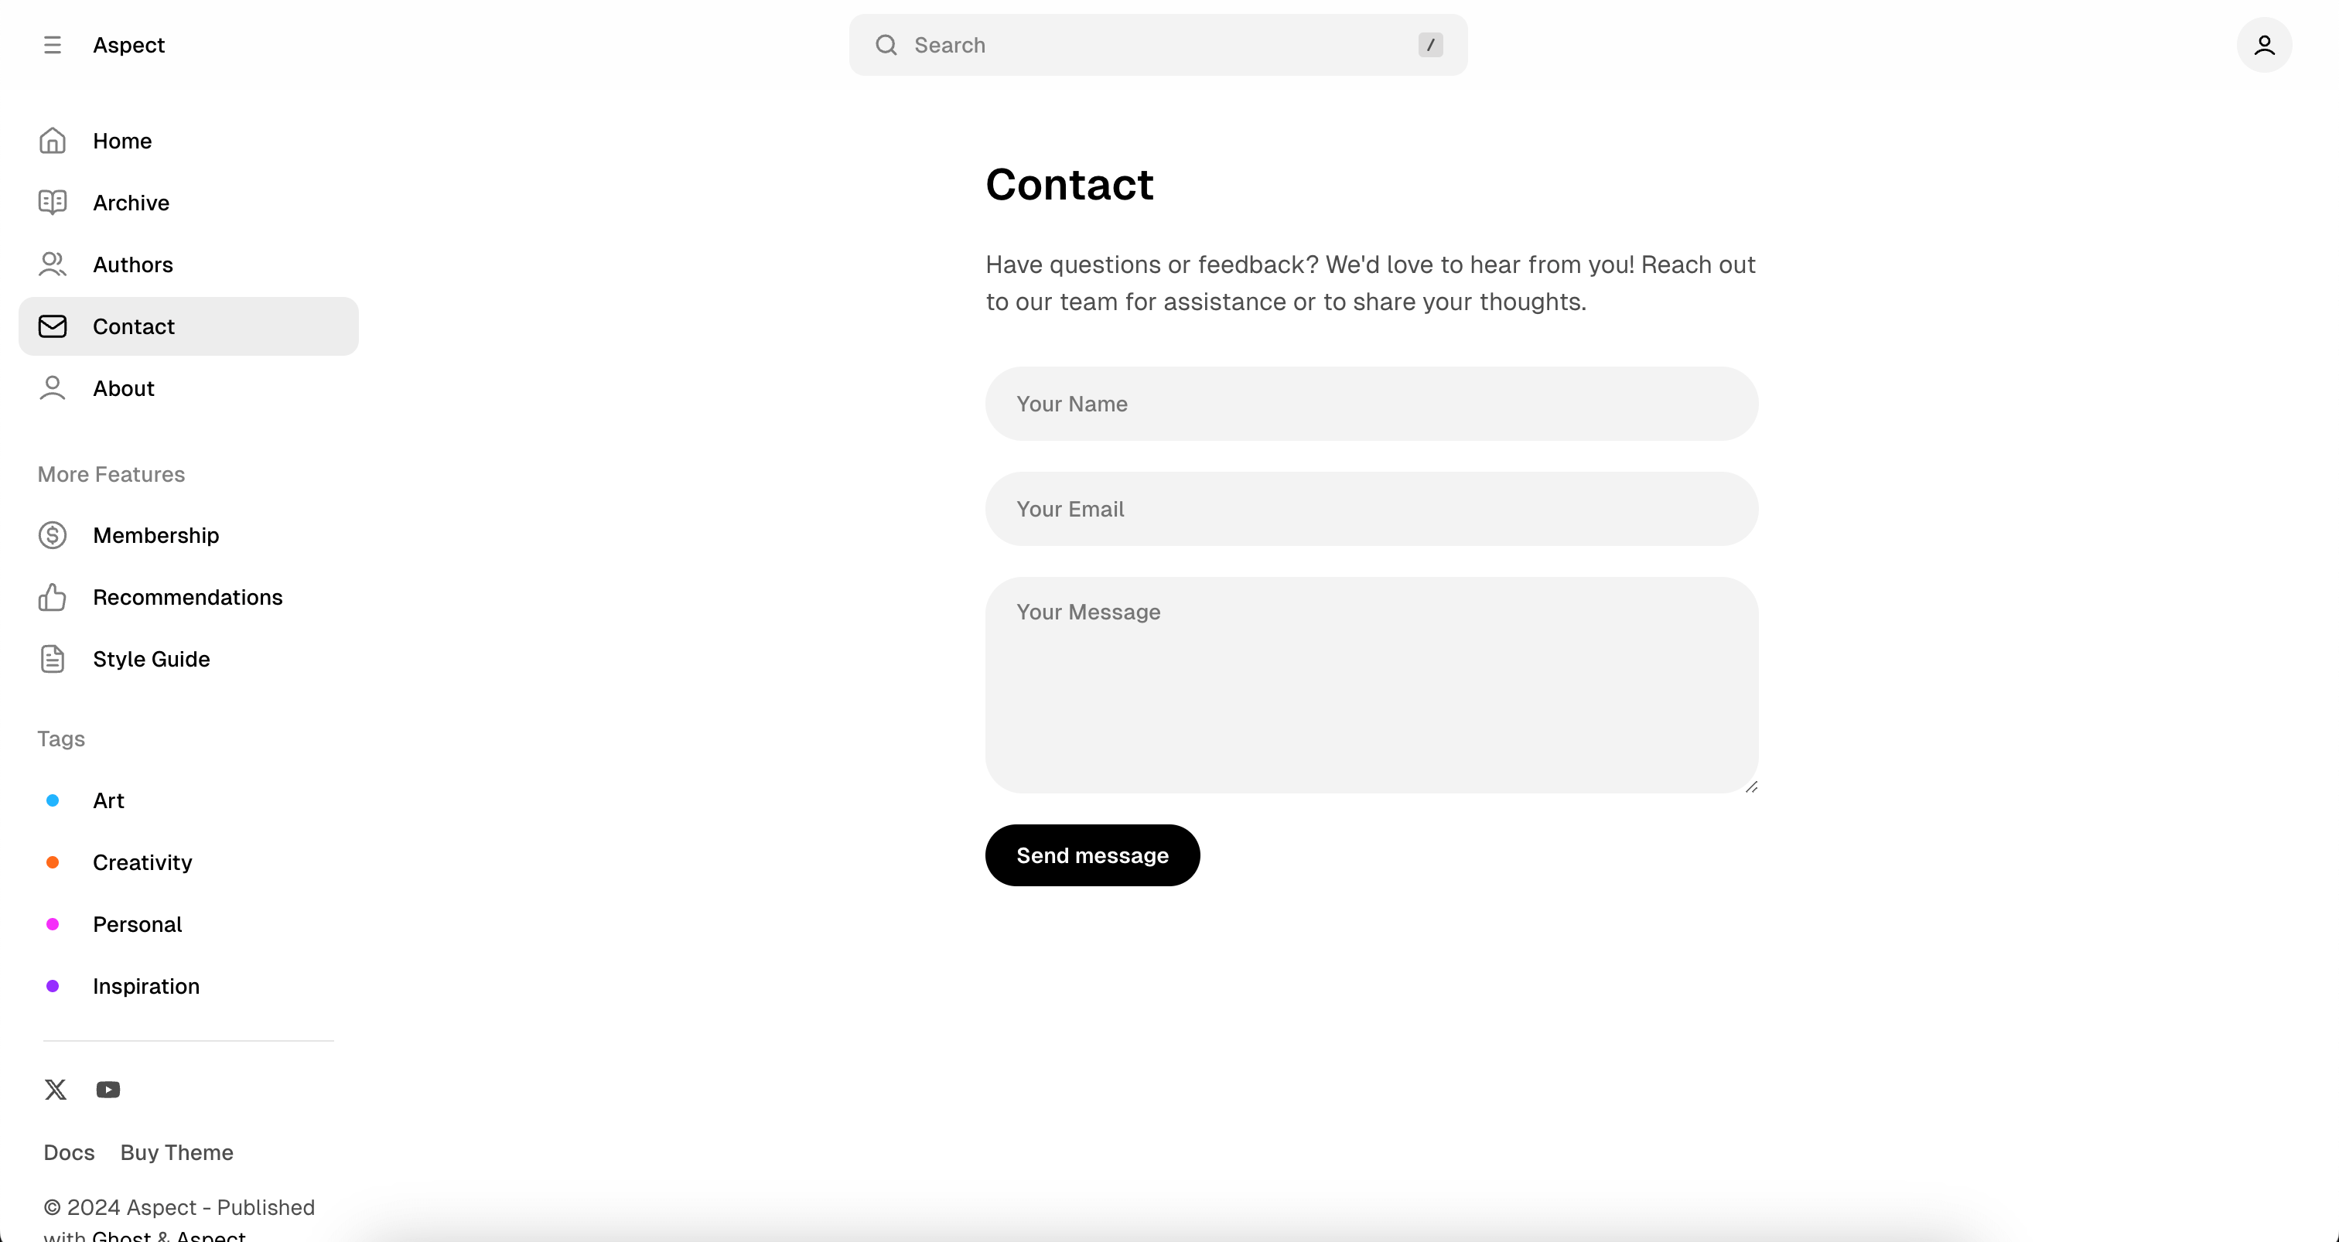Open the Docs link in the footer
Image resolution: width=2339 pixels, height=1242 pixels.
[68, 1152]
